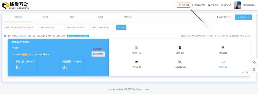Click the gray 活动已结束 button
258x94 pixels.
(98, 54)
